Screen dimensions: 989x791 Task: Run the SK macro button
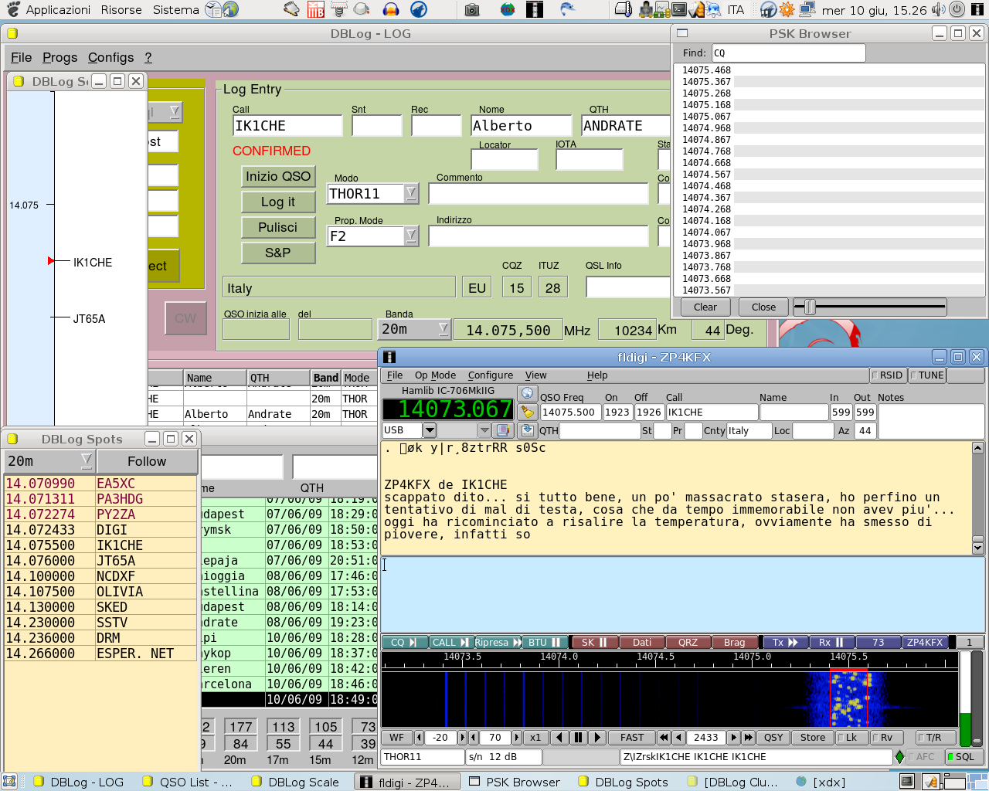click(x=594, y=642)
